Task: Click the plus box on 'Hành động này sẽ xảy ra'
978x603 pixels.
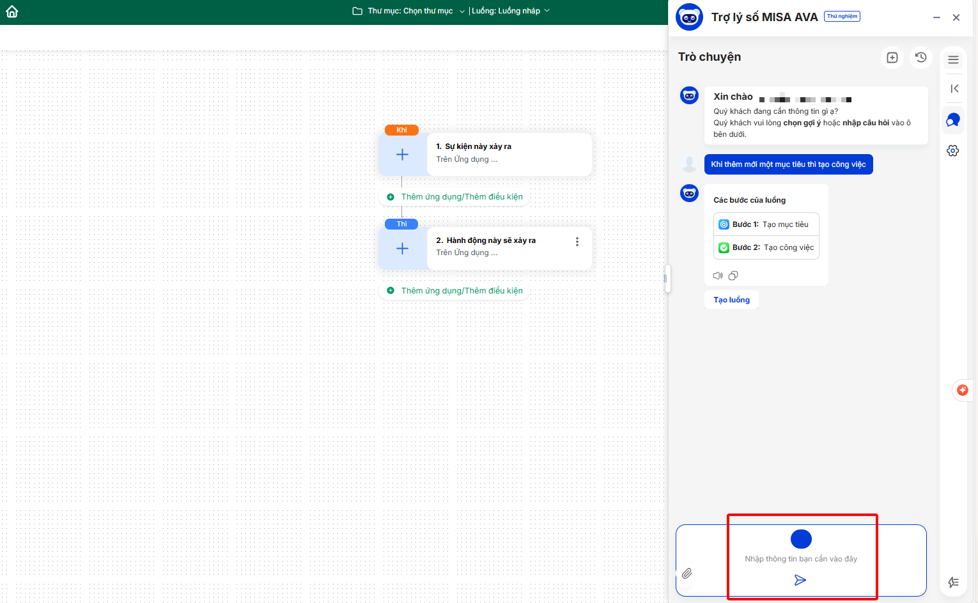Action: tap(402, 249)
